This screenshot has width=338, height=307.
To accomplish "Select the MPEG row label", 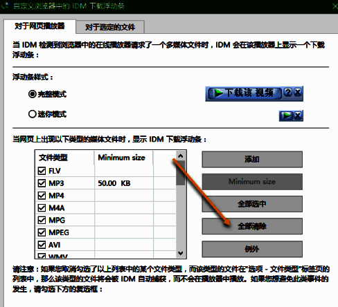I will click(x=59, y=232).
